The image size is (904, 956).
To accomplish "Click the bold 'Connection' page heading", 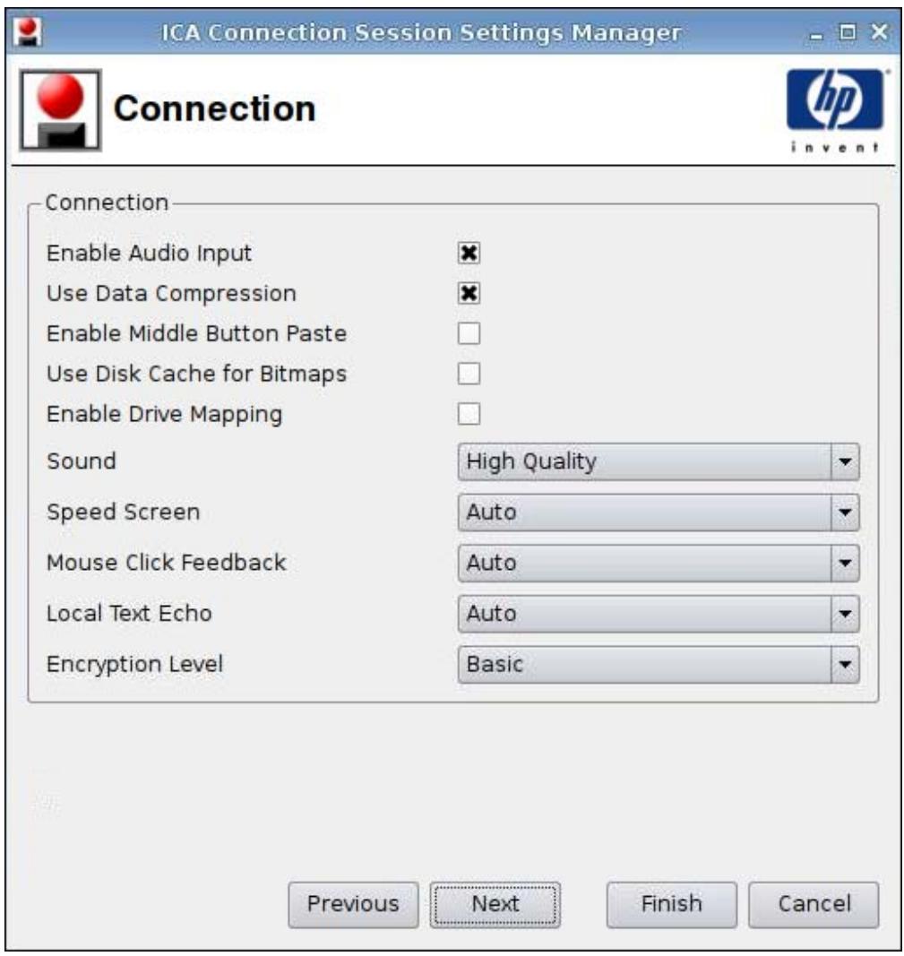I will pyautogui.click(x=214, y=108).
